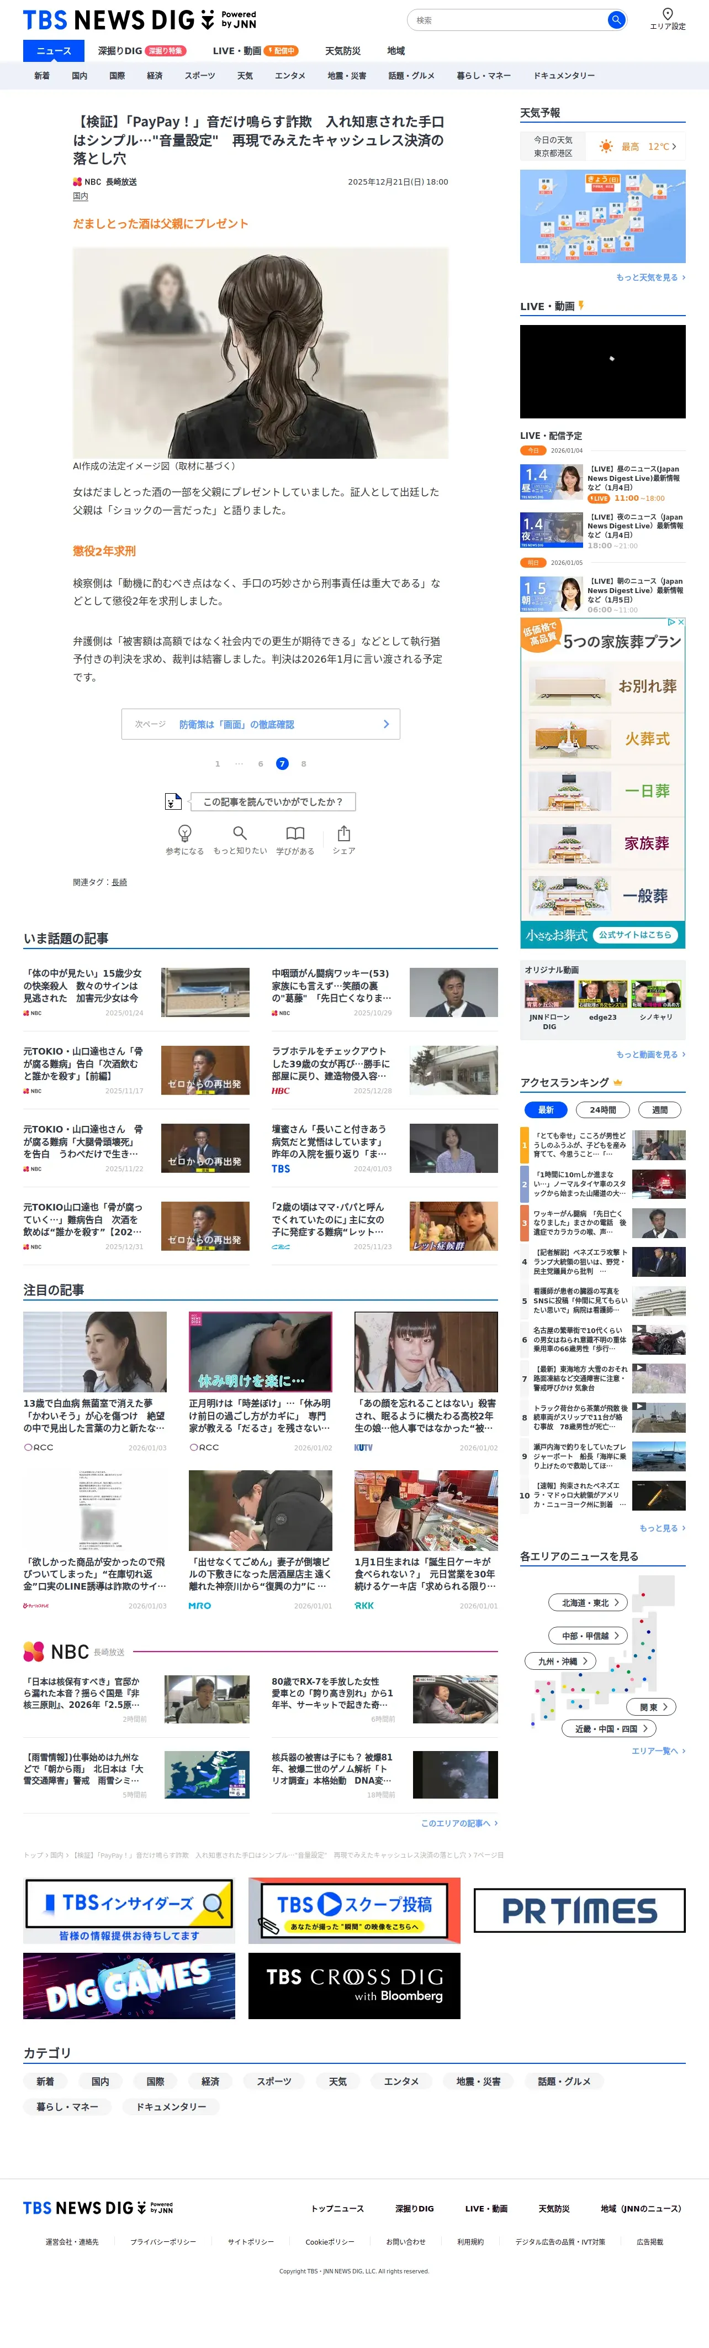Go to page 6 of article
Image resolution: width=709 pixels, height=2348 pixels.
260,764
